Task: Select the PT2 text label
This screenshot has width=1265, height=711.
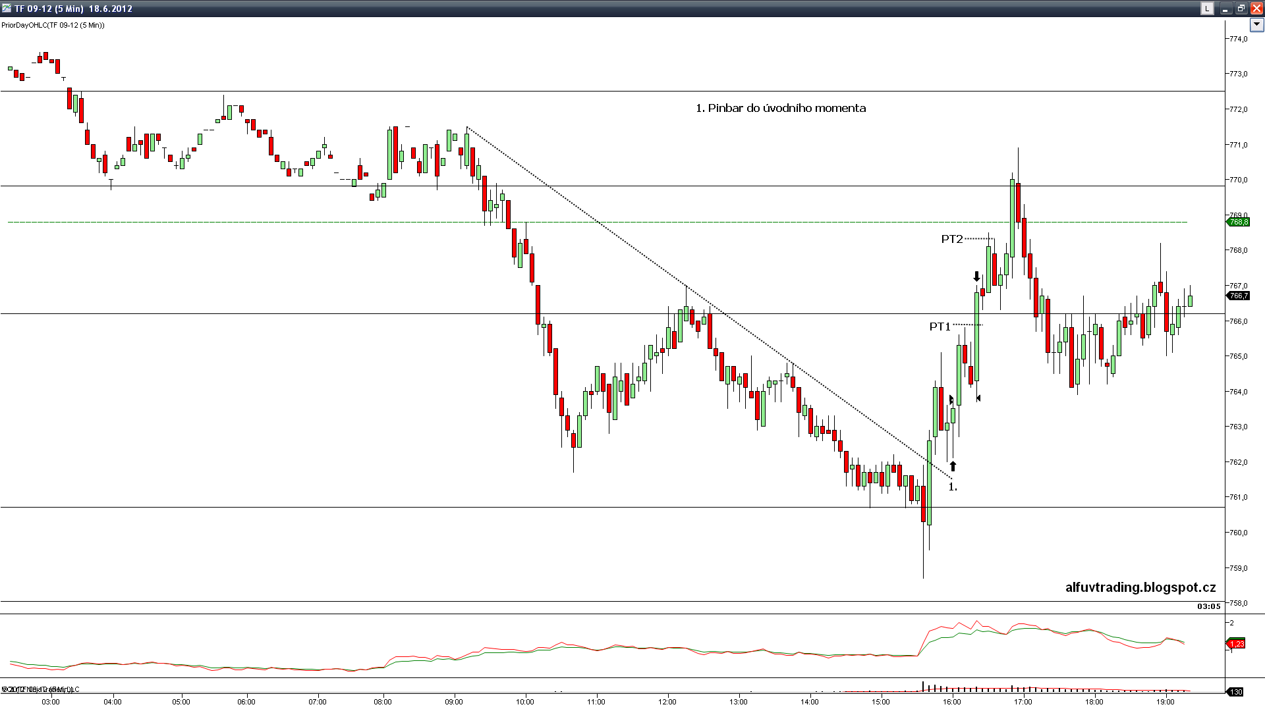Action: point(952,239)
